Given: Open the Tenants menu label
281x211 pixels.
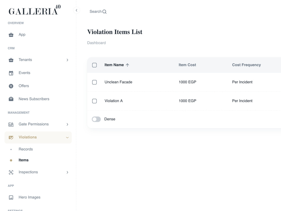Looking at the screenshot, I should click(x=25, y=60).
